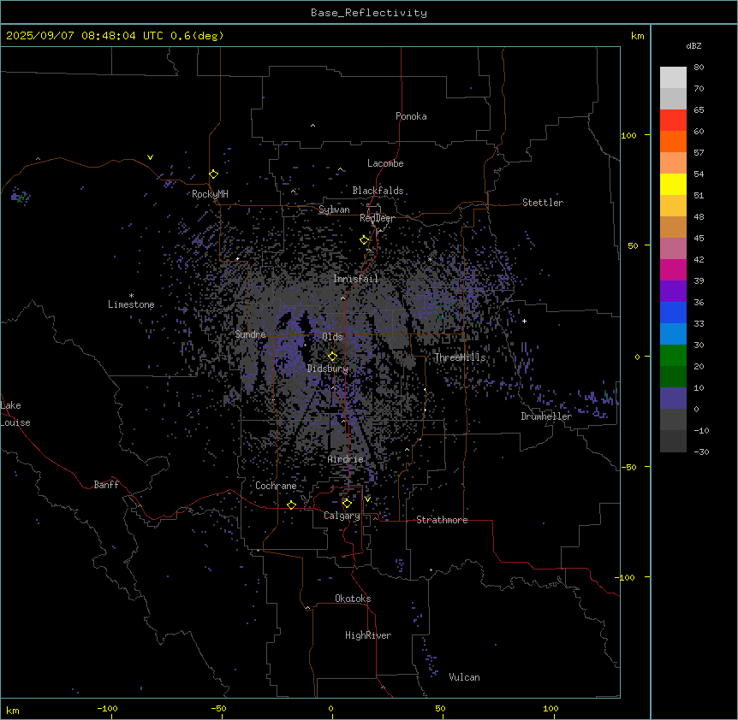Screen dimensions: 738x720
Task: Click the Stettler town label
Action: [543, 203]
